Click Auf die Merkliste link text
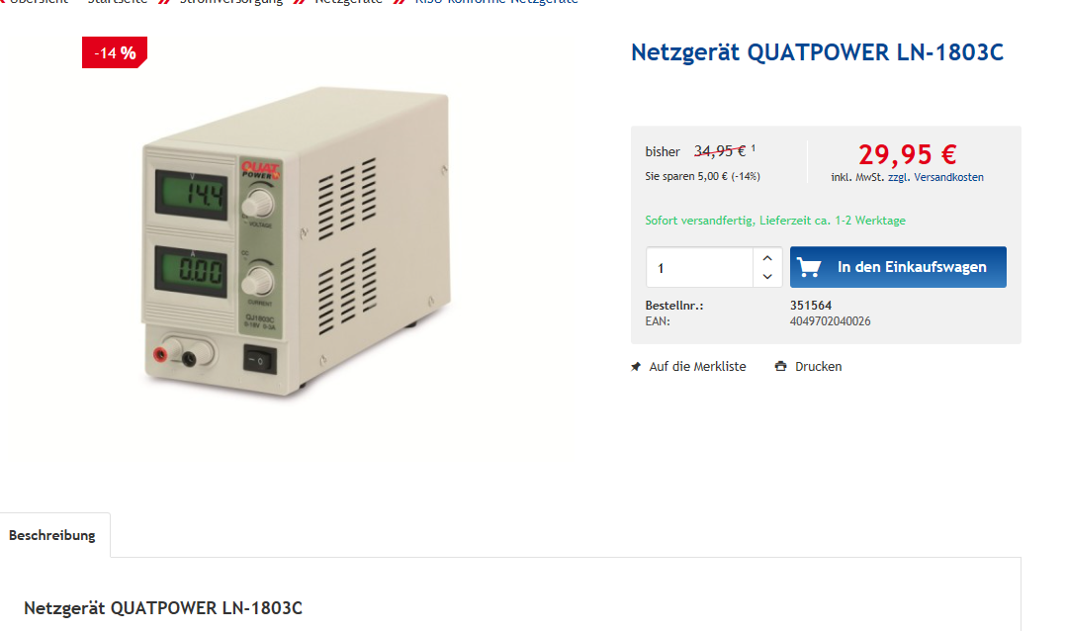The width and height of the screenshot is (1067, 631). click(697, 366)
